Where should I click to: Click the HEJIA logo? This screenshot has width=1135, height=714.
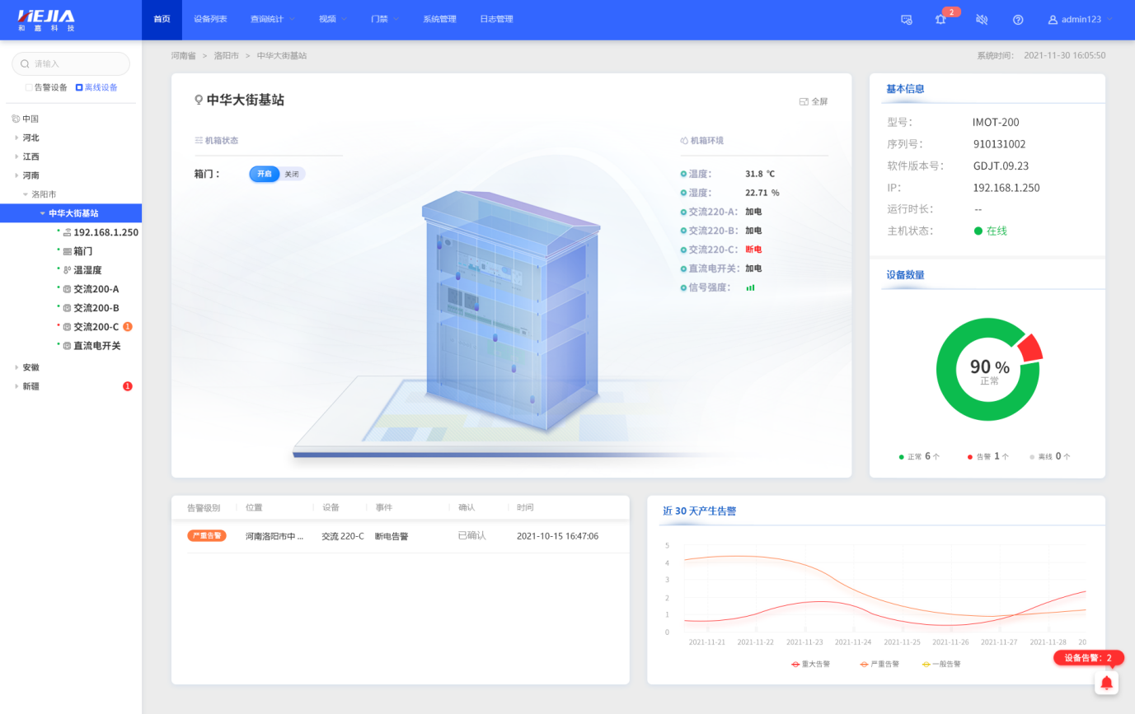pos(46,20)
